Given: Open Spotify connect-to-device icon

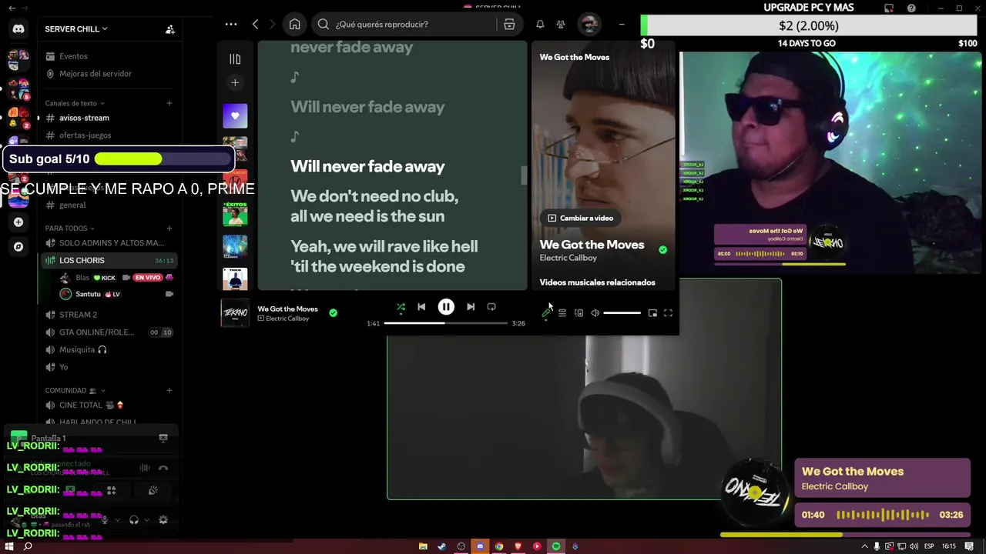Looking at the screenshot, I should coord(579,313).
